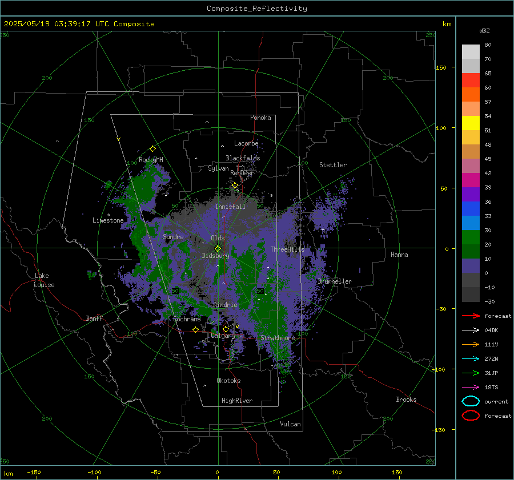
Task: Click the yellow v marker northwest of RockyMH
Action: 119,139
